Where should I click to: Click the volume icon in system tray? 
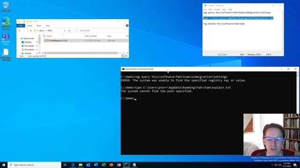point(280,165)
